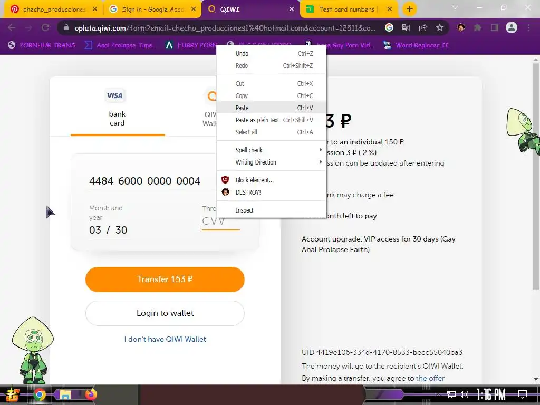Click the scrollbar down arrow
The image size is (540, 405).
[x=536, y=379]
